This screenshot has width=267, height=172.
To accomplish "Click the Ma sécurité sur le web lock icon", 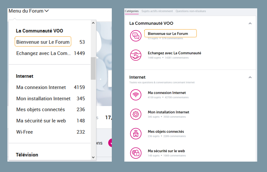I will pyautogui.click(x=136, y=153).
